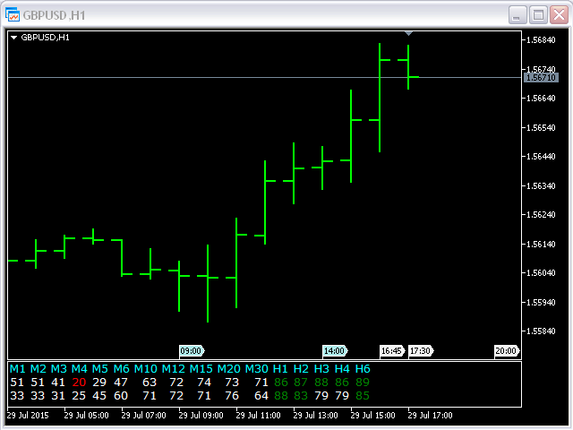This screenshot has height=430, width=573.
Task: Click the M2 timeframe label
Action: [x=38, y=368]
